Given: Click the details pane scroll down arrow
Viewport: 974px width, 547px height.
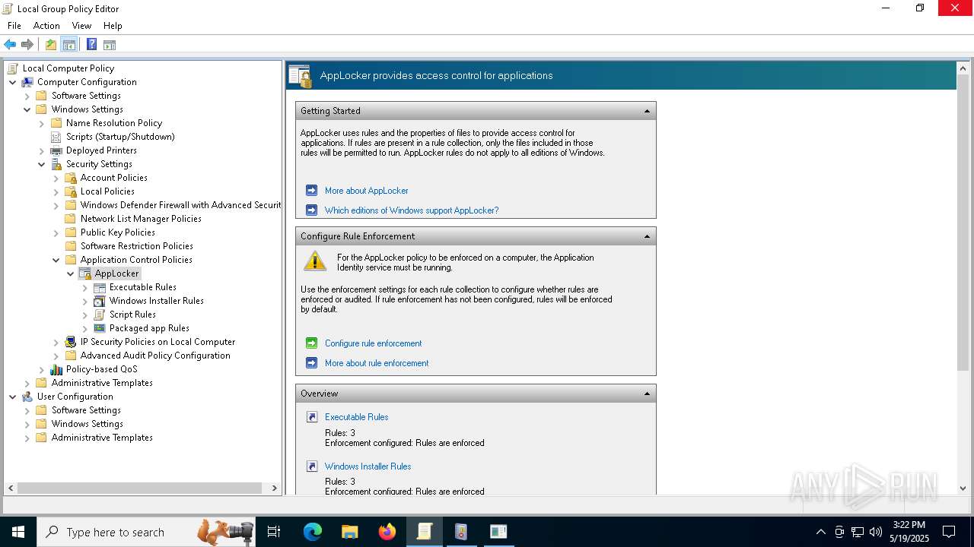Looking at the screenshot, I should pos(963,489).
